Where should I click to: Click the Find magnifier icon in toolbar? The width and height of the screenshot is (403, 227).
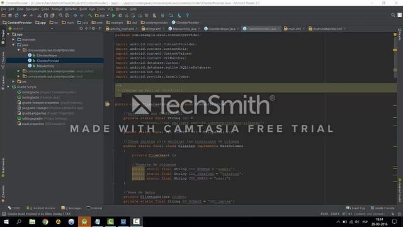[60, 15]
